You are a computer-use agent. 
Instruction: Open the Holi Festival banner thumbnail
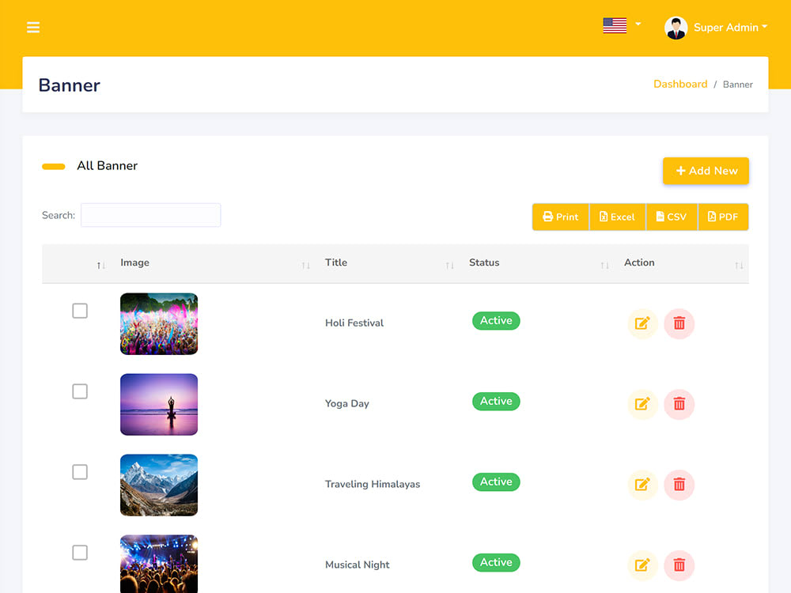pyautogui.click(x=159, y=323)
